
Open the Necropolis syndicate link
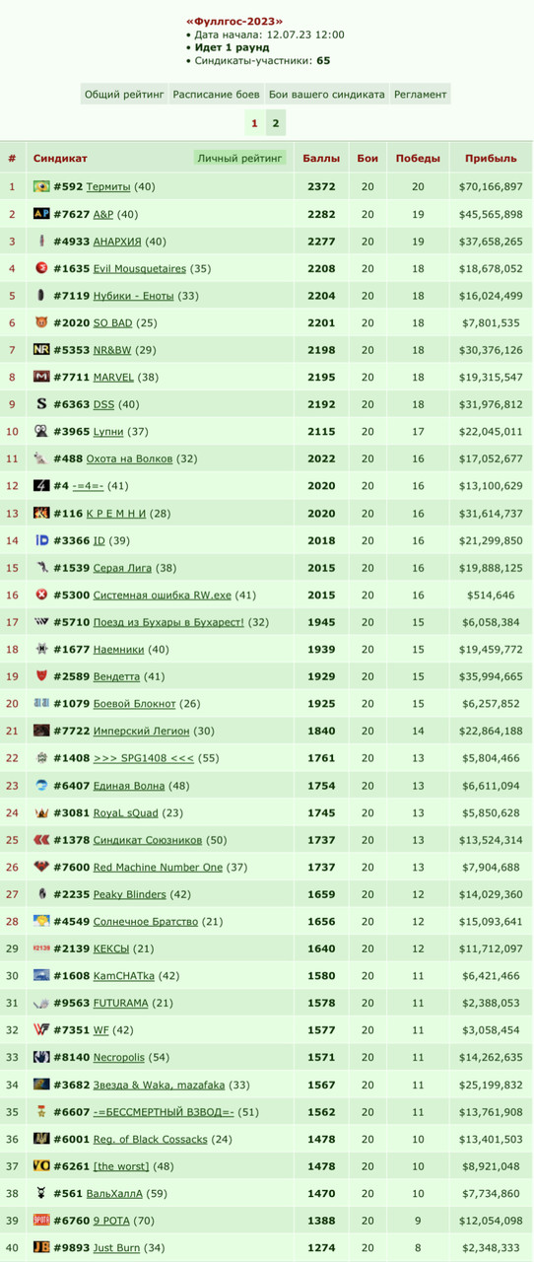(119, 1057)
